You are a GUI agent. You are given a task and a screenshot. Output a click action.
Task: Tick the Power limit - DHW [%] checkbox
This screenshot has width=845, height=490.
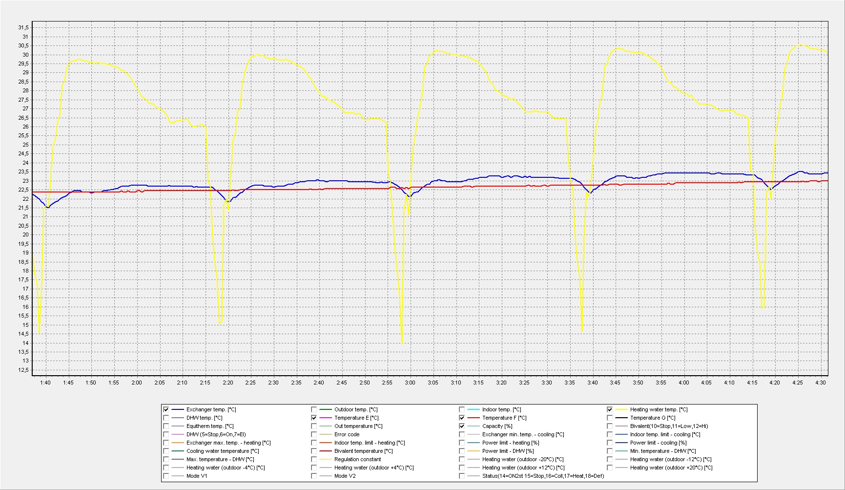(x=462, y=451)
